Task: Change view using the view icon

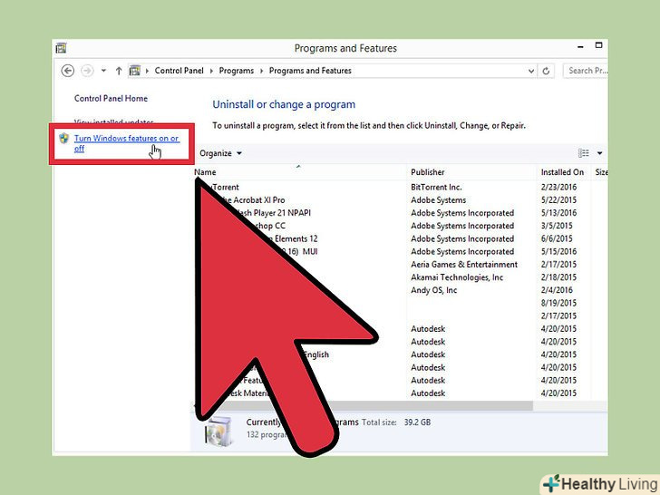Action: pos(584,153)
